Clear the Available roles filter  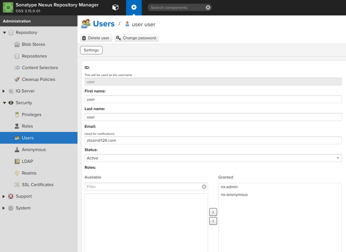[x=204, y=187]
